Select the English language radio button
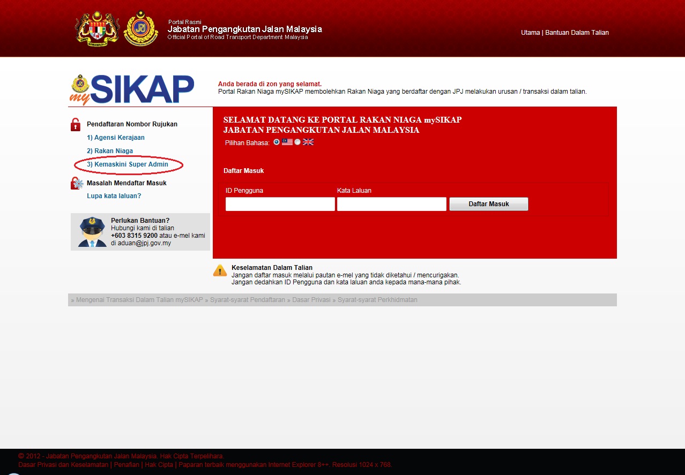The height and width of the screenshot is (475, 685). (297, 142)
